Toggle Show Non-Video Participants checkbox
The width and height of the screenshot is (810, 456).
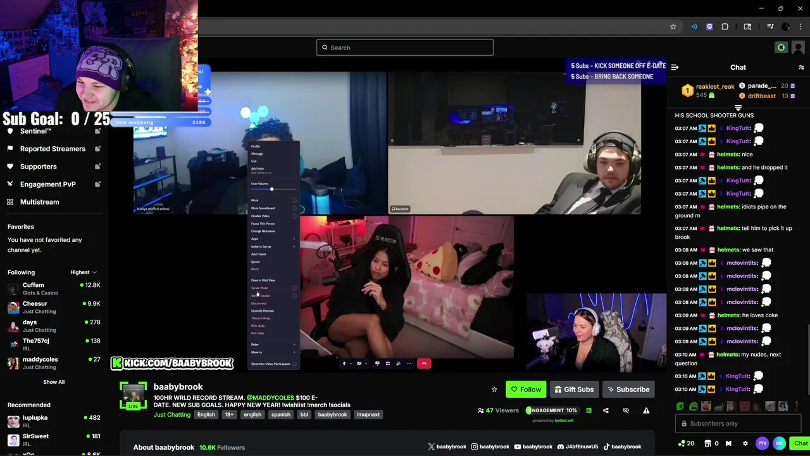point(294,364)
